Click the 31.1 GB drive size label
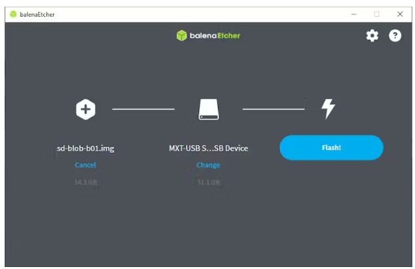 click(208, 182)
